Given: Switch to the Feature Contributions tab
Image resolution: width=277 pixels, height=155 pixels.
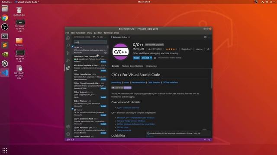Looking at the screenshot, I should pos(132,66).
